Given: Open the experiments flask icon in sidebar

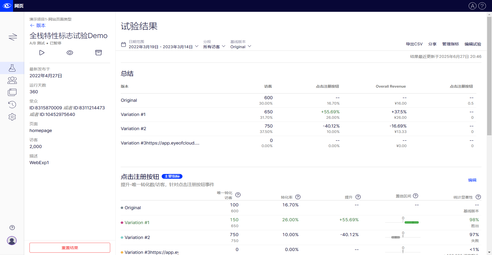Looking at the screenshot, I should coord(12,68).
